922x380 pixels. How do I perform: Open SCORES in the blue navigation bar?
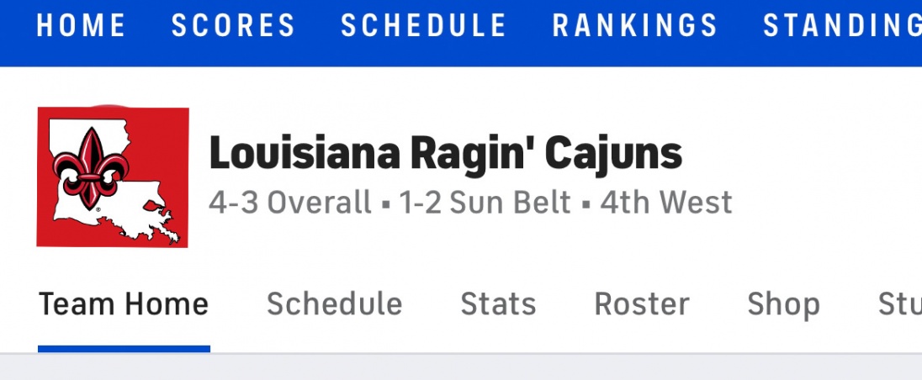[x=234, y=26]
